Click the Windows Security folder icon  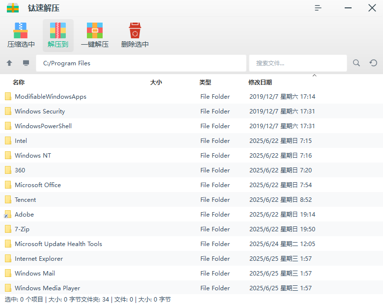(8, 111)
